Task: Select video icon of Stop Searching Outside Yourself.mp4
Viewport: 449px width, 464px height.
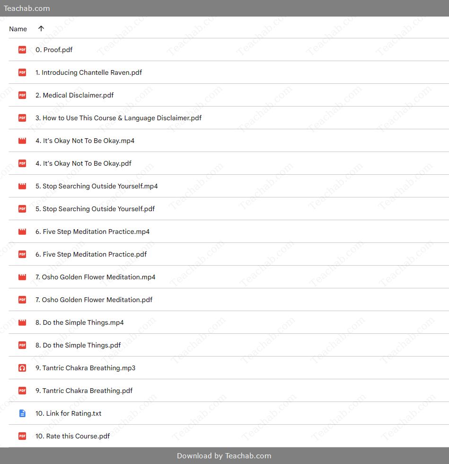Action: [x=22, y=186]
